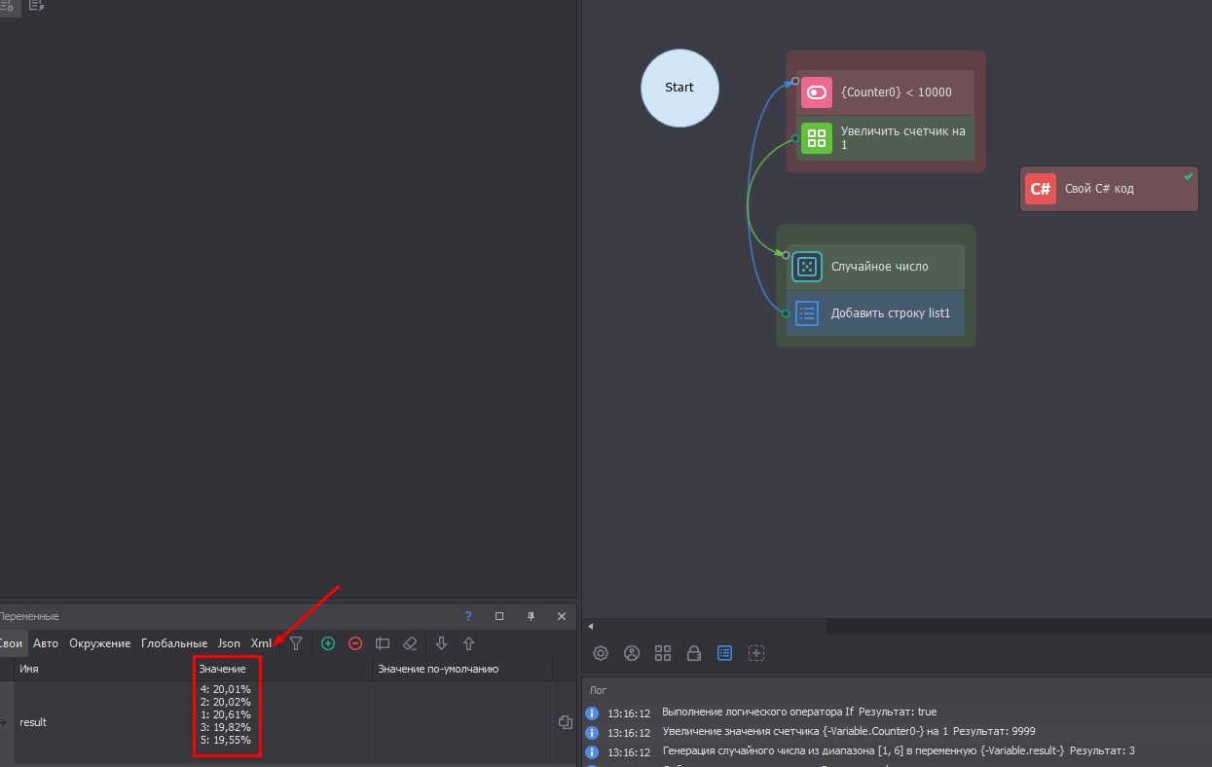
Task: Click the remove variable red minus icon
Action: 355,643
